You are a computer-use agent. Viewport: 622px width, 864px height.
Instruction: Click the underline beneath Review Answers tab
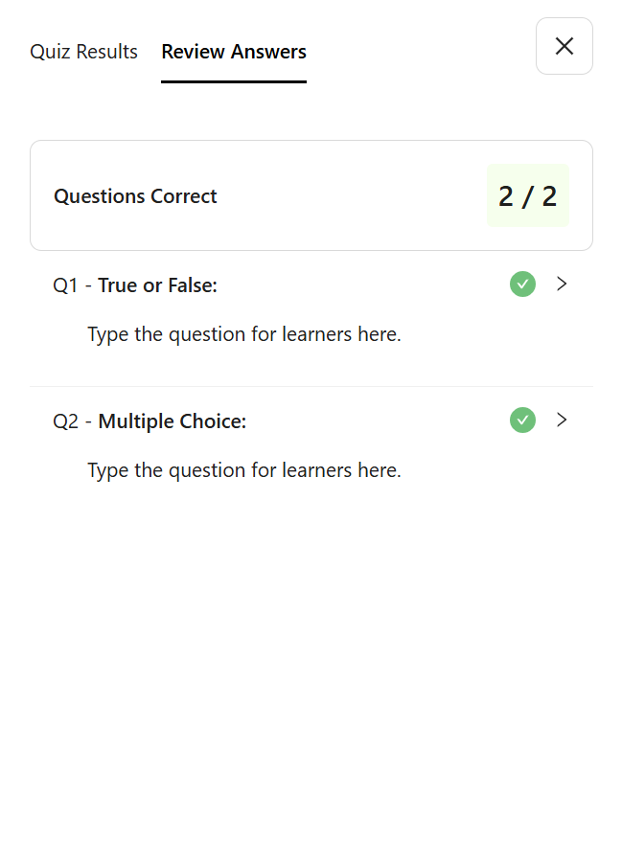tap(234, 81)
